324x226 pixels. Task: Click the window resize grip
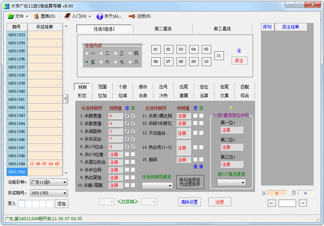pyautogui.click(x=318, y=220)
